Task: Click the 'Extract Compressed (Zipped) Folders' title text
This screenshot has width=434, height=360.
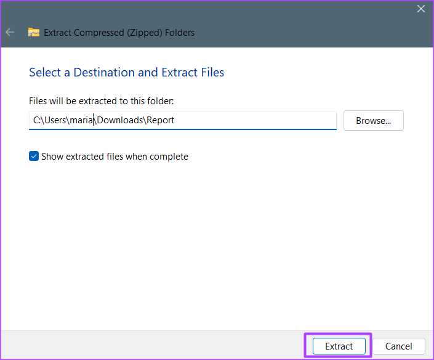Action: pos(119,33)
